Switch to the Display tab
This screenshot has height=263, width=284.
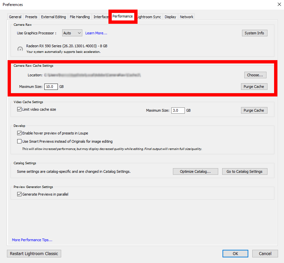(x=170, y=17)
